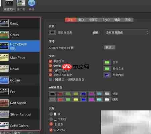This screenshot has height=134, width=151.
Task: Open the 所选内容 selection color well
Action: click(107, 75)
